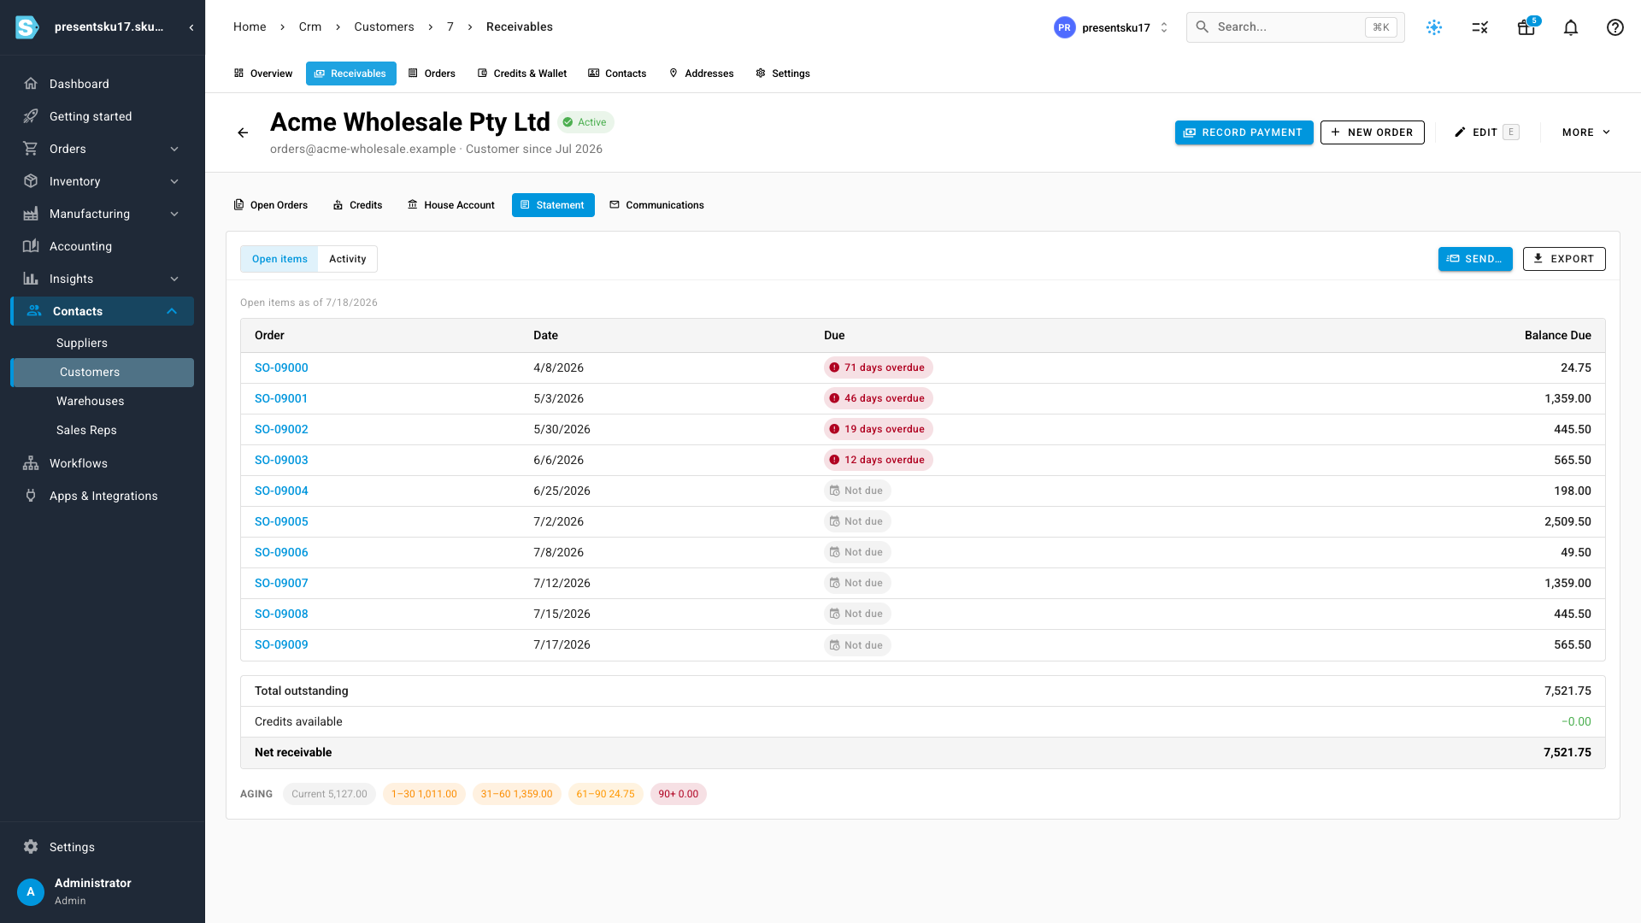The height and width of the screenshot is (923, 1641).
Task: Open the tasks checklist icon
Action: point(1480,27)
